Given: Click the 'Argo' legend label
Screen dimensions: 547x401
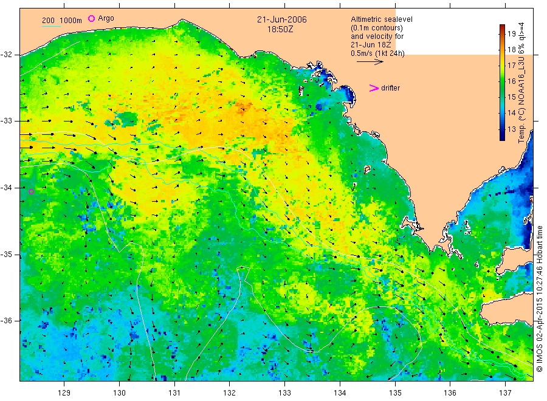Looking at the screenshot, I should point(106,18).
